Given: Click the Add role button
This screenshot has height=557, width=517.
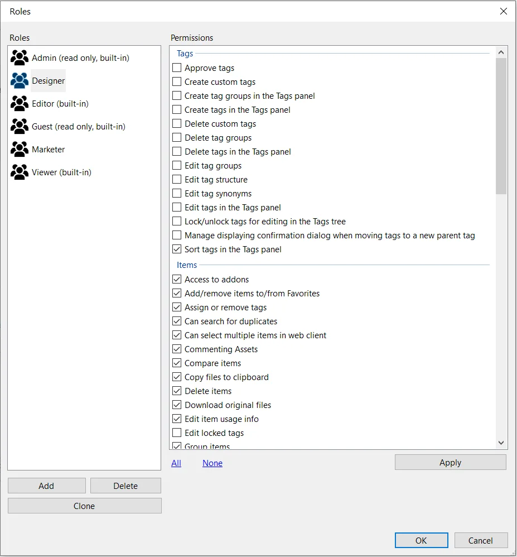Looking at the screenshot, I should pyautogui.click(x=46, y=486).
